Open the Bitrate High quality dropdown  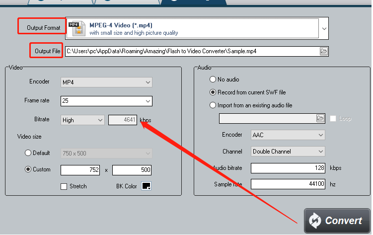point(82,120)
